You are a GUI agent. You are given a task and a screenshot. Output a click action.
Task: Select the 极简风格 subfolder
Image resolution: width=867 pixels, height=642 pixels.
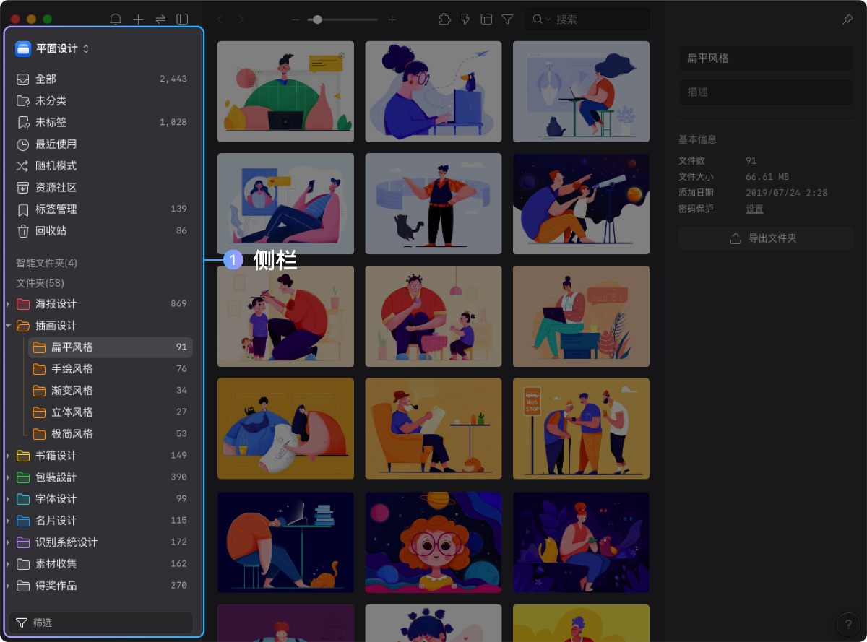coord(111,434)
